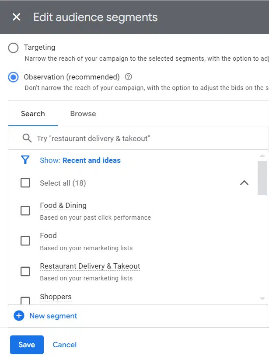Open the Recent and ideas filter link
269x359 pixels.
91,160
